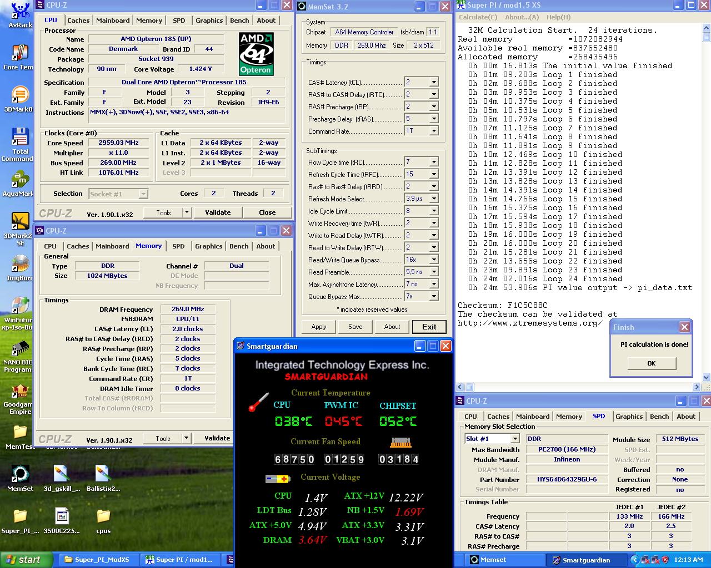Image resolution: width=711 pixels, height=568 pixels.
Task: Switch to Caches tab in top CPU-Z
Action: (x=78, y=21)
